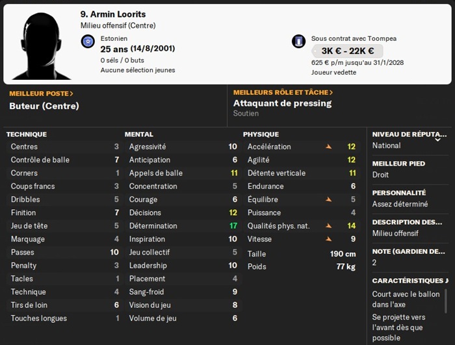Expand the Niveau de réputation chevron
Image resolution: width=455 pixels, height=345 pixels.
[x=437, y=139]
